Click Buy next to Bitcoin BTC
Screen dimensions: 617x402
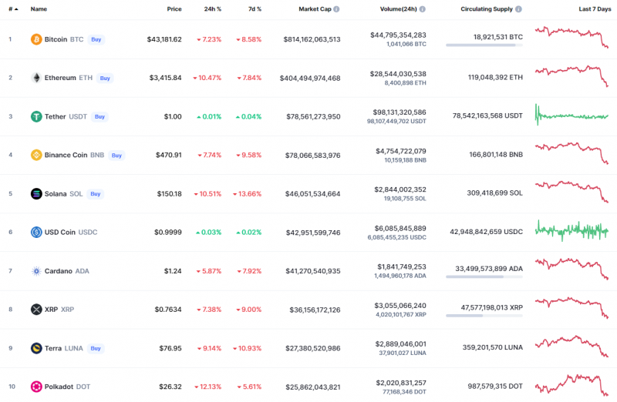[x=96, y=39]
